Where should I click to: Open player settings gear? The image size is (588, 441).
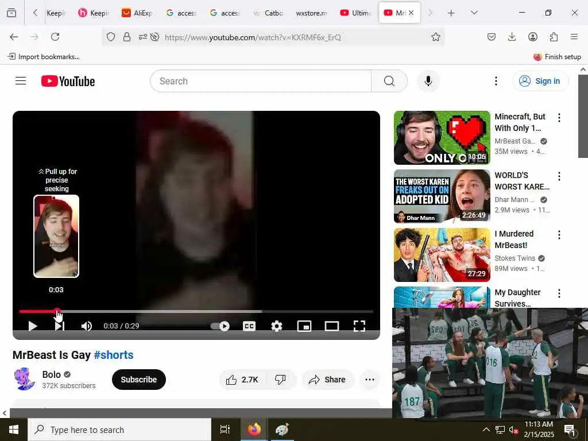tap(277, 326)
